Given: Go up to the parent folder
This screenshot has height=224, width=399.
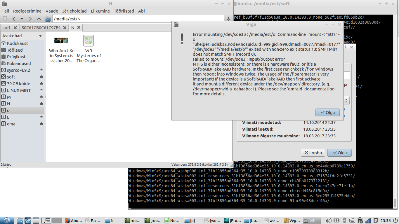Looking at the screenshot, I should (x=39, y=19).
